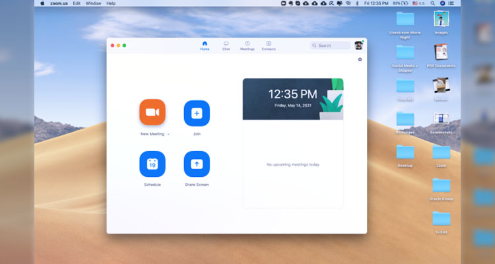Click the battery status indicator
This screenshot has height=264, width=495.
[x=401, y=3]
